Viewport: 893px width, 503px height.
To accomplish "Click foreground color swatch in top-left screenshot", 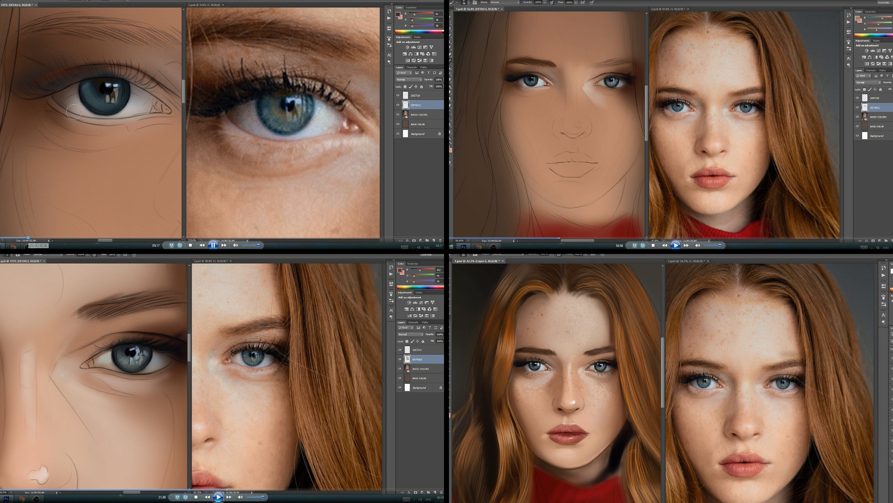I will (x=397, y=13).
